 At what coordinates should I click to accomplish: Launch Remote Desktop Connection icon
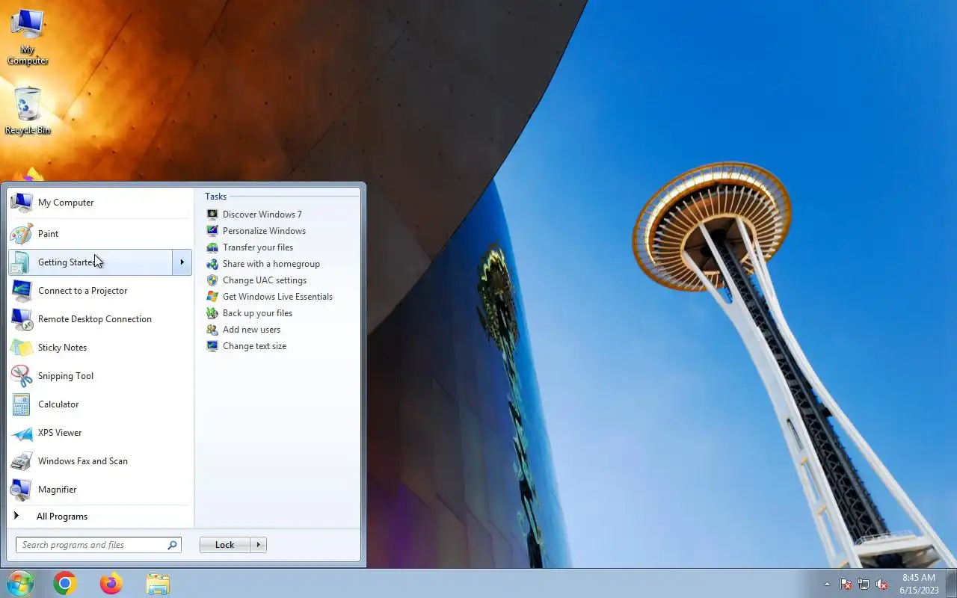click(22, 319)
